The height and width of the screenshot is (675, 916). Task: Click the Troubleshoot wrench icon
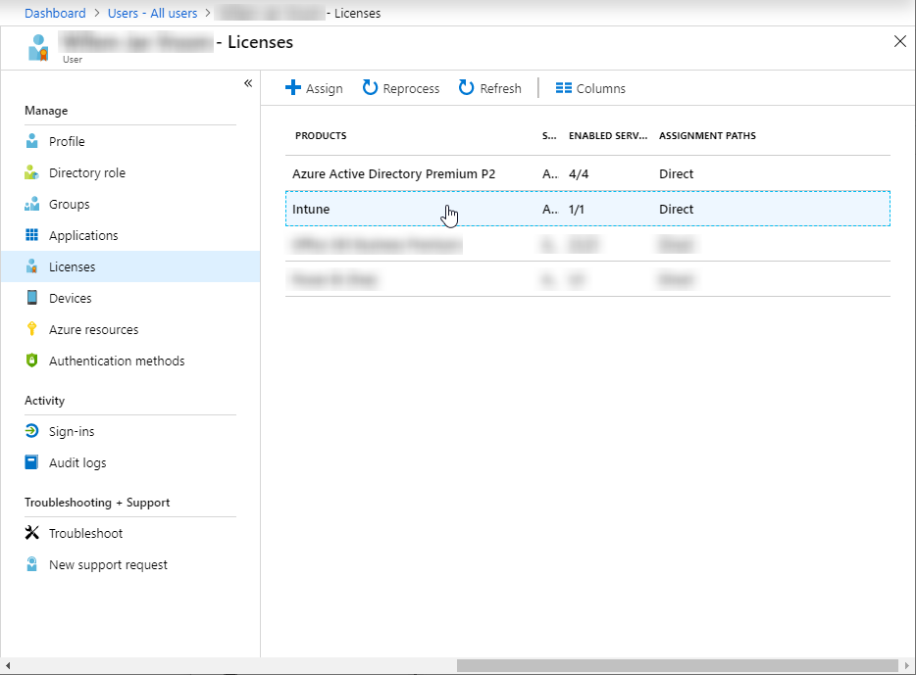pyautogui.click(x=32, y=533)
